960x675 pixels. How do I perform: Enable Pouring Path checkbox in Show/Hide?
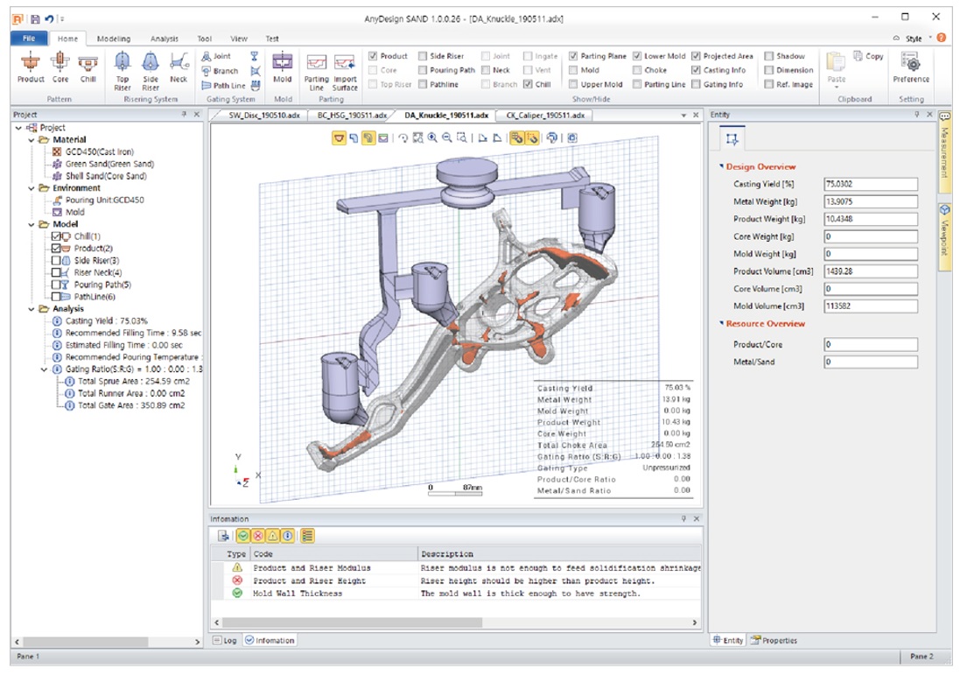tap(423, 70)
